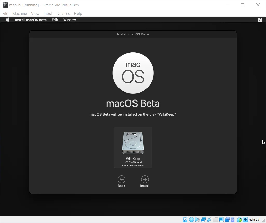This screenshot has width=266, height=223.
Task: Click CPU virtualization status icon
Action: [x=233, y=220]
